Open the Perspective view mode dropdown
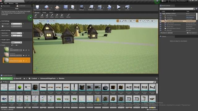Image resolution: width=198 pixels, height=111 pixels. (x=41, y=21)
